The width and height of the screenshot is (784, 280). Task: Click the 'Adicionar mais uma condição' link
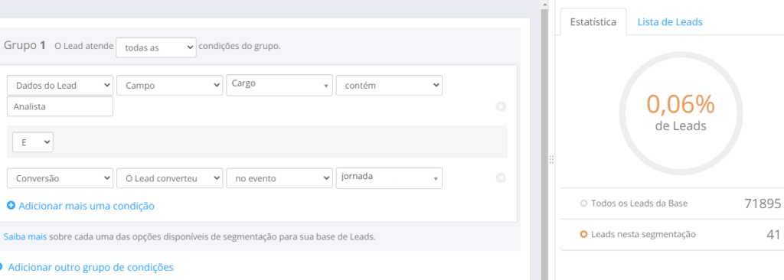[87, 206]
